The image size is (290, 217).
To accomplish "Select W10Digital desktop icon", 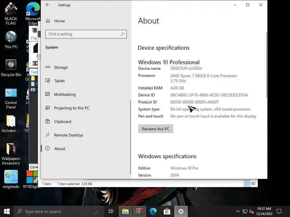I will pos(33,179).
